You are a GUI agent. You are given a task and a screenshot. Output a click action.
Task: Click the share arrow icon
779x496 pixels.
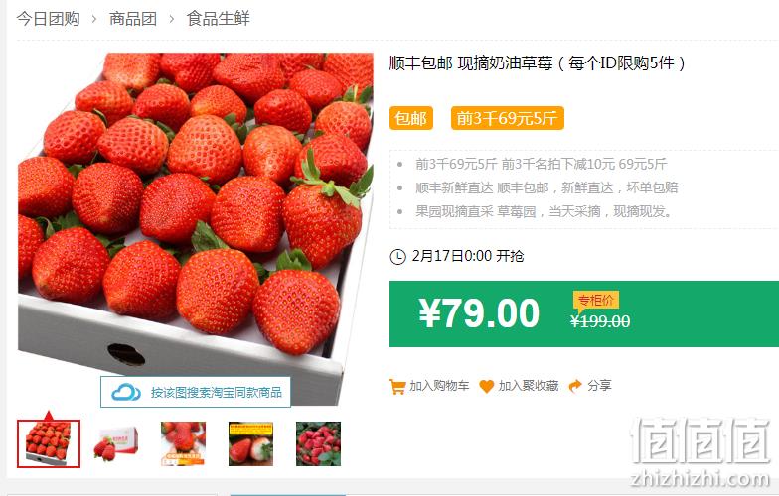574,386
